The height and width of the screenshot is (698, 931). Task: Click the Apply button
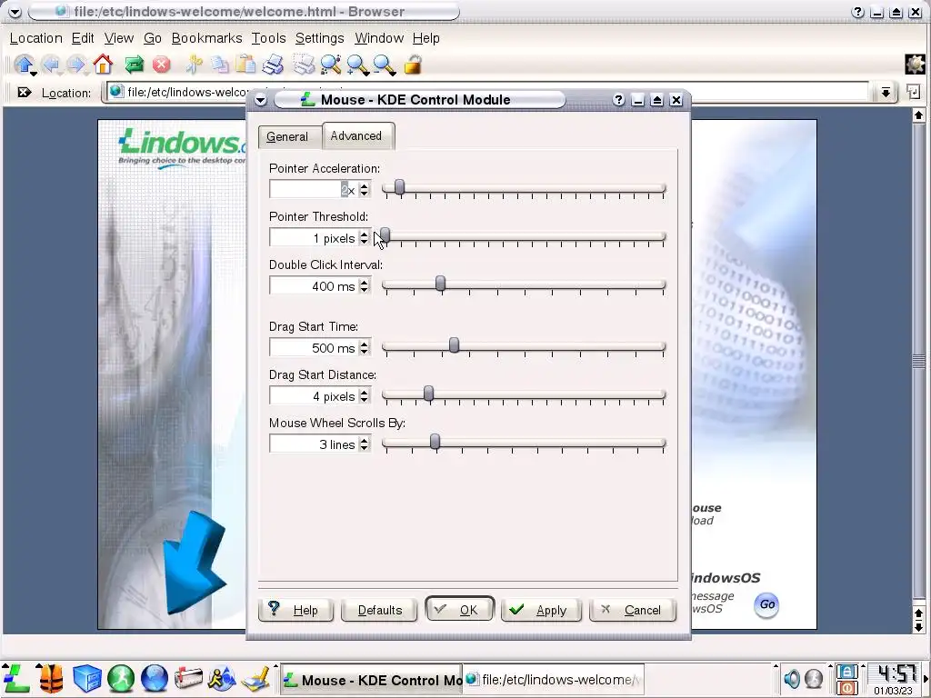pyautogui.click(x=541, y=610)
